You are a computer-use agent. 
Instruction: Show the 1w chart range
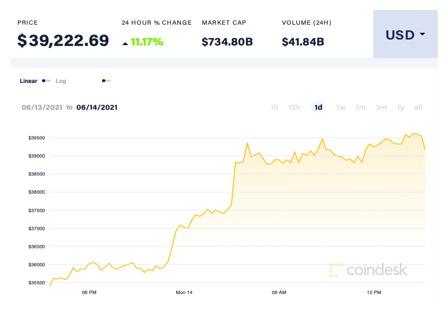coord(341,107)
